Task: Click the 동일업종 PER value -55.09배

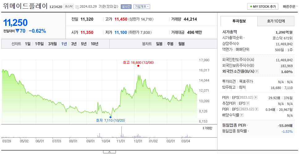Action: click(x=285, y=125)
